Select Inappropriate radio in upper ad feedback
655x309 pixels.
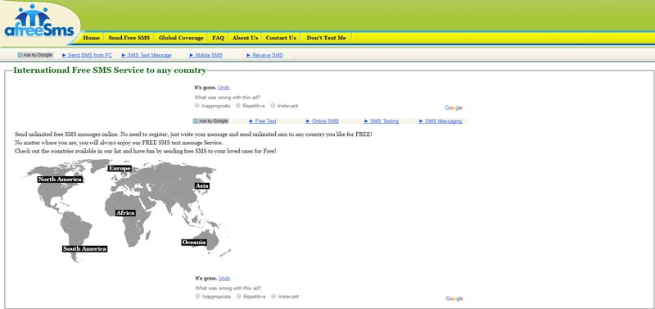197,106
